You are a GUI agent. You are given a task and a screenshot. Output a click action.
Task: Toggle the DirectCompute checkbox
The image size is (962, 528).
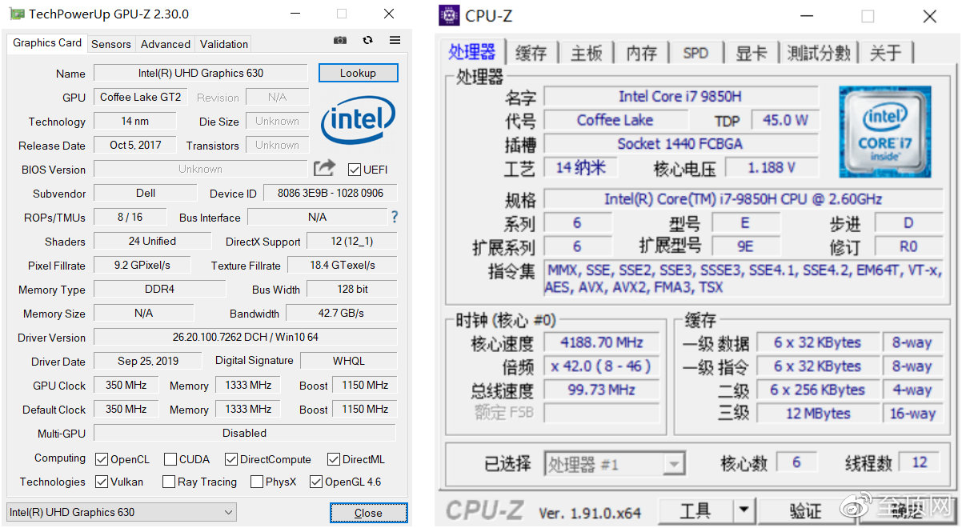coord(231,459)
